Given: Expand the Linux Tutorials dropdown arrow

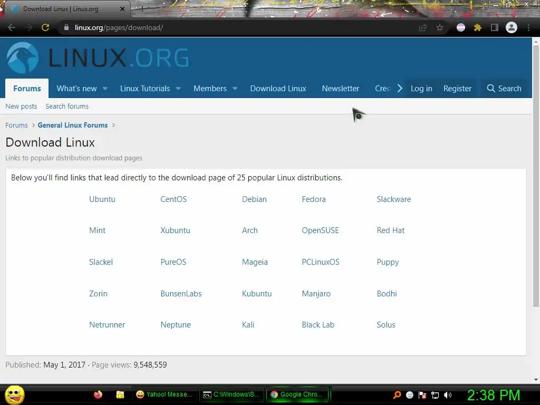Looking at the screenshot, I should [178, 89].
